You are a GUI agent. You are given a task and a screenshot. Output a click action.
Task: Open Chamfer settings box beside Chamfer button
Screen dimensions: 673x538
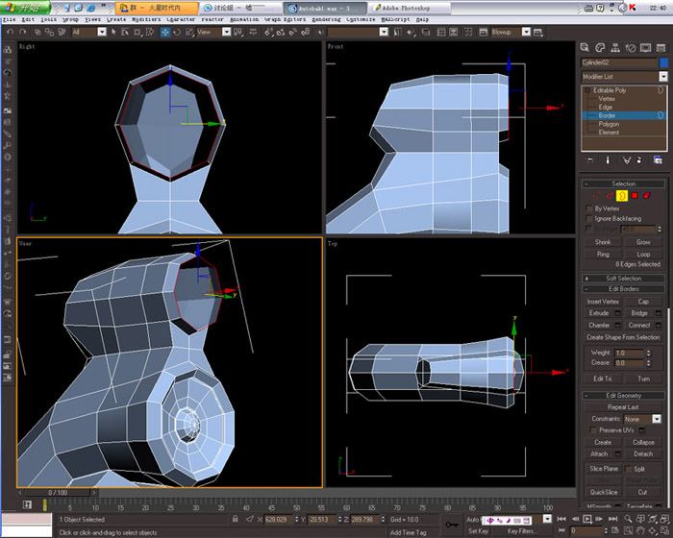(x=618, y=326)
